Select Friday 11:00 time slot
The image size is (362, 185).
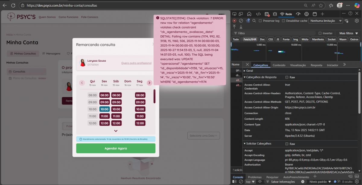104,116
